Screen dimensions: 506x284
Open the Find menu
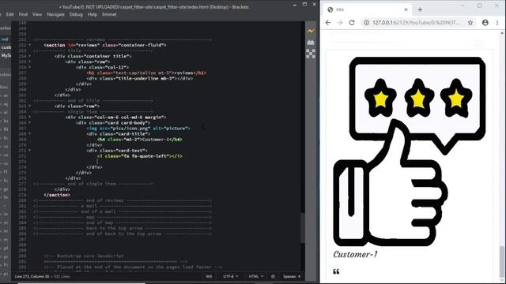pyautogui.click(x=23, y=14)
